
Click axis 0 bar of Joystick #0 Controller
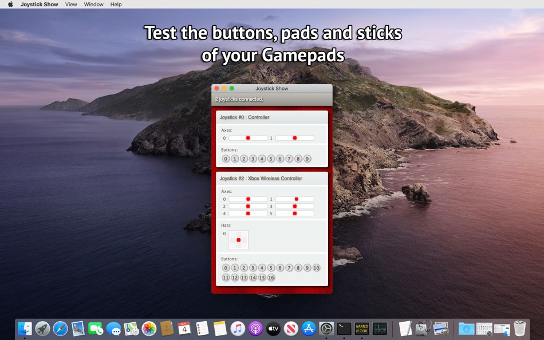point(248,138)
